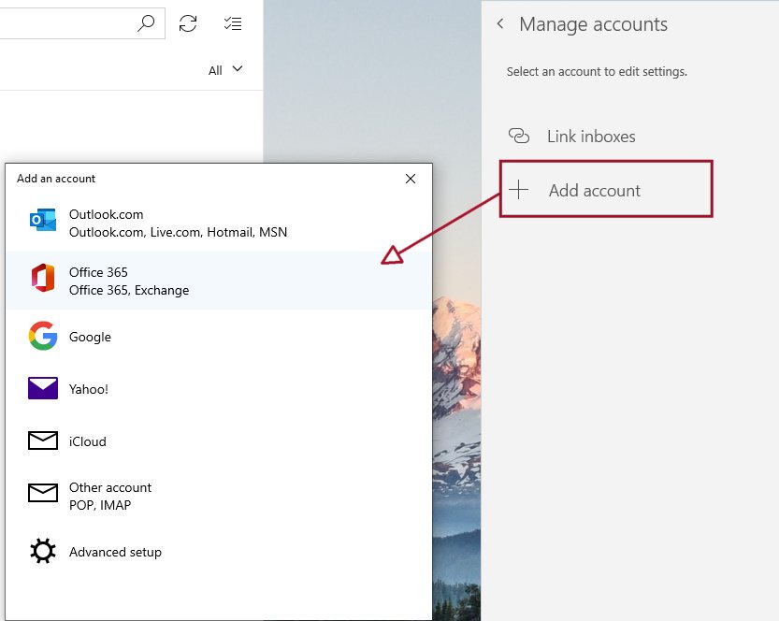Image resolution: width=779 pixels, height=621 pixels.
Task: Click the Google G logo
Action: point(43,336)
